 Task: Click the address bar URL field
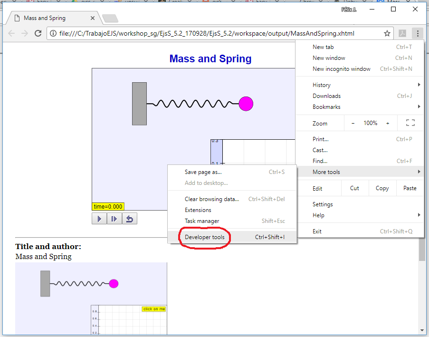[220, 33]
